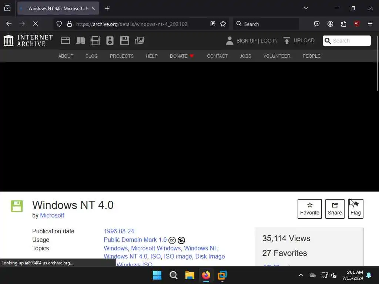This screenshot has width=379, height=284.
Task: Open the Pocket save icon
Action: [317, 24]
